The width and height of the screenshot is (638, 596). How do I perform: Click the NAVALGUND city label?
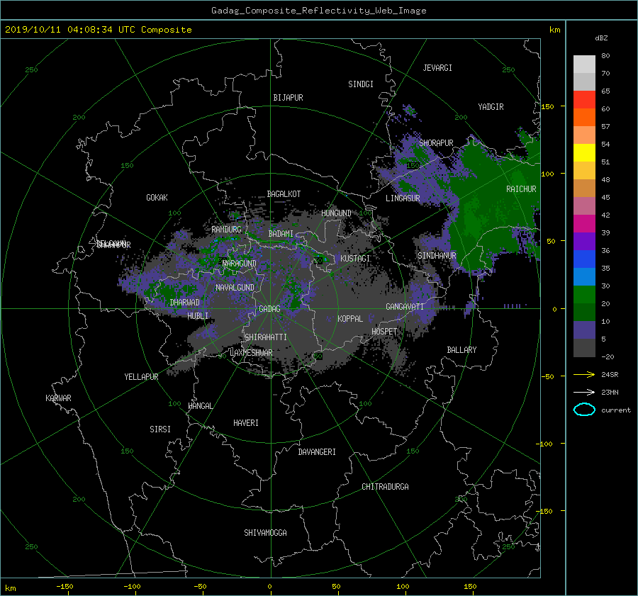235,288
